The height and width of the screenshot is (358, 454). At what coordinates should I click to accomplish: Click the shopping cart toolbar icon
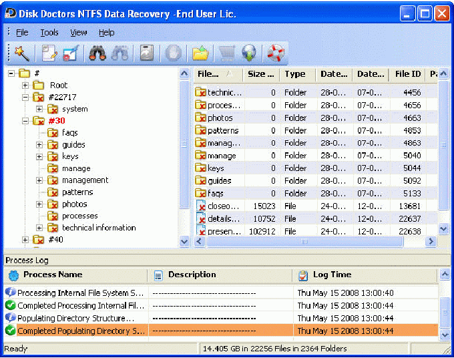pos(227,53)
